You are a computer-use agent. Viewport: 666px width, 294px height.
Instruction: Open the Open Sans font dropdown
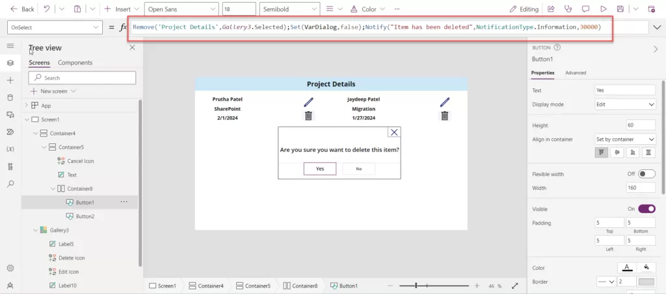click(x=181, y=9)
